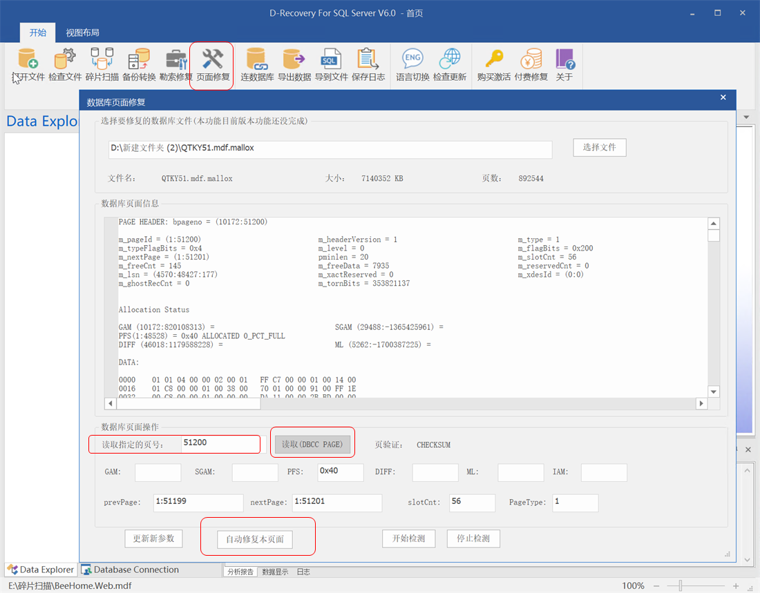Select the 数据显示 tab
The image size is (760, 593).
point(275,572)
